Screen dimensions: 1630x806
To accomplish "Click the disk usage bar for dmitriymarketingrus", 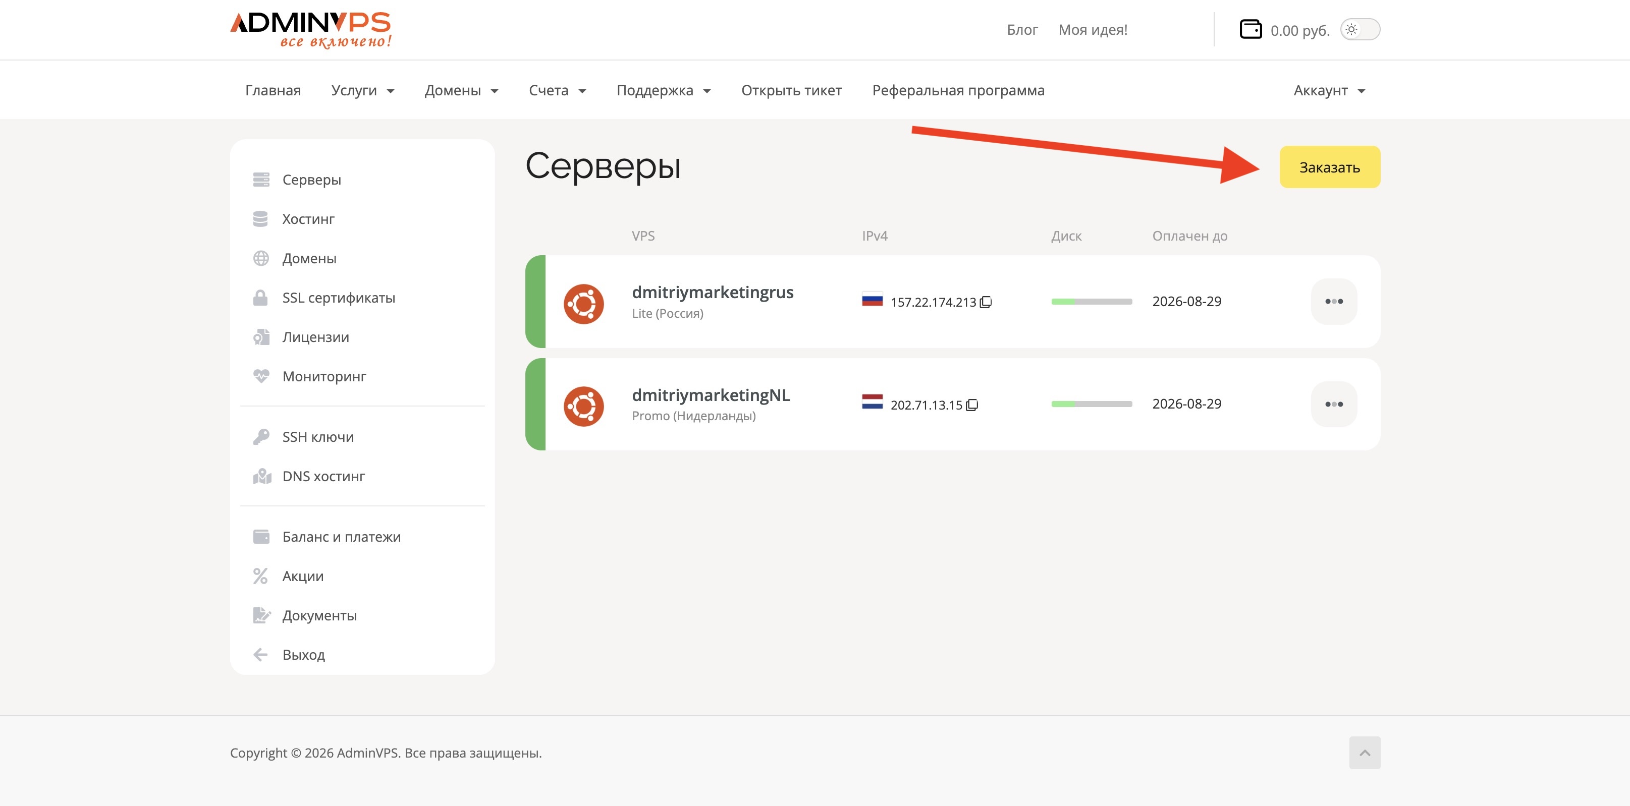I will click(x=1092, y=302).
